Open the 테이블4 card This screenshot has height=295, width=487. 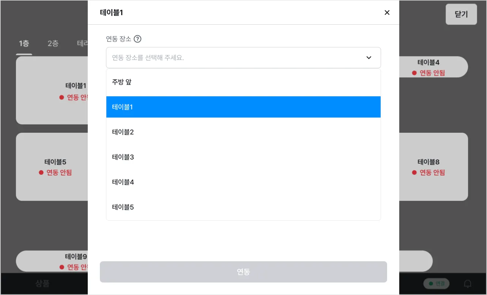pyautogui.click(x=433, y=67)
